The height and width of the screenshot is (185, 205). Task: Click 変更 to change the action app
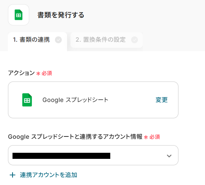pos(161,100)
